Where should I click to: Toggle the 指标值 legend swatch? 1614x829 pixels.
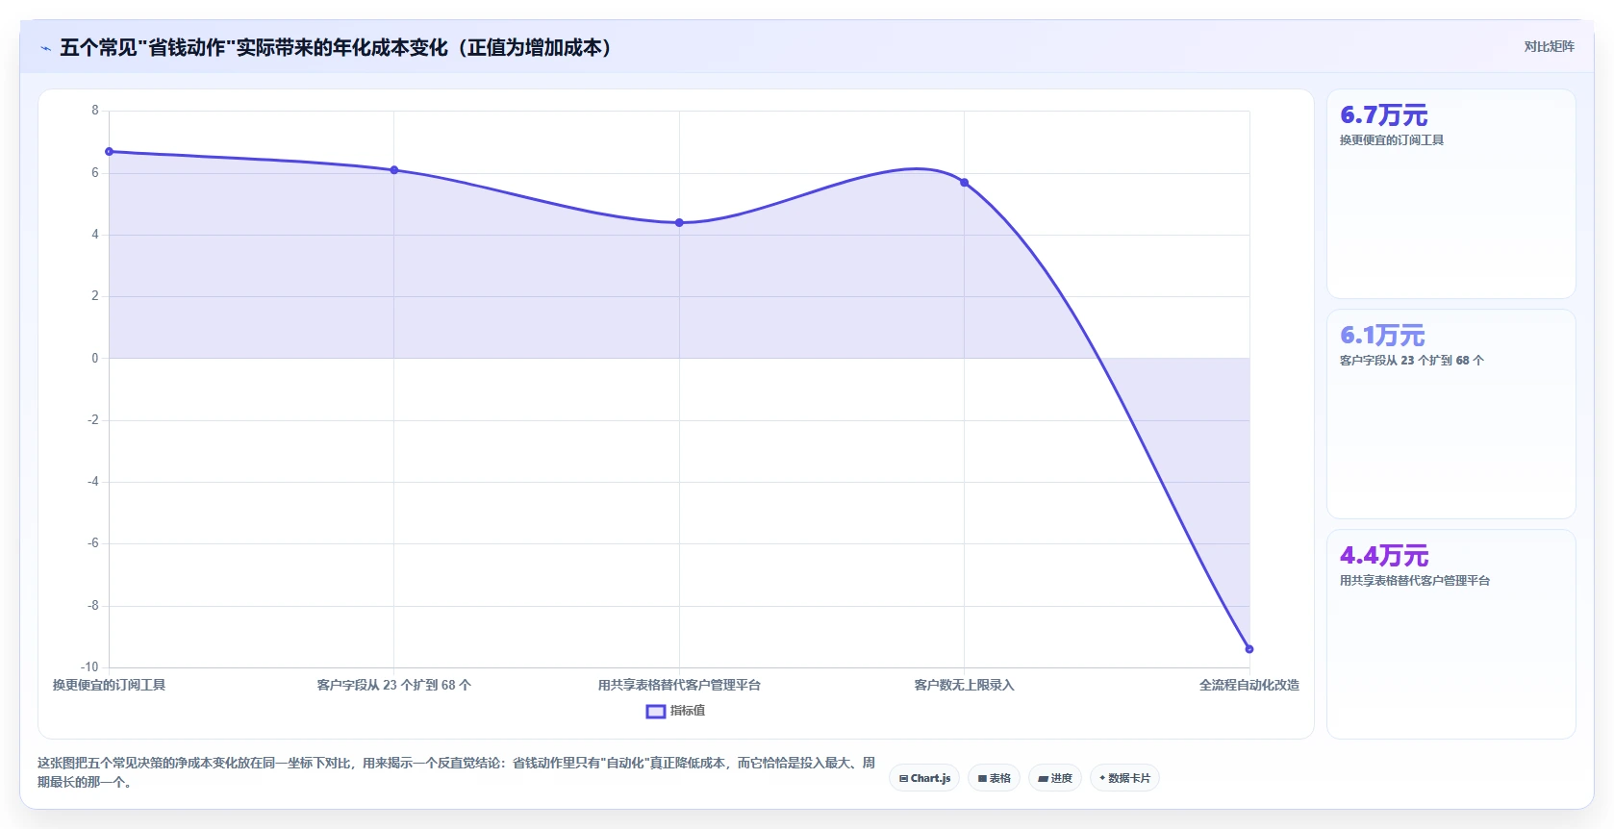[656, 712]
